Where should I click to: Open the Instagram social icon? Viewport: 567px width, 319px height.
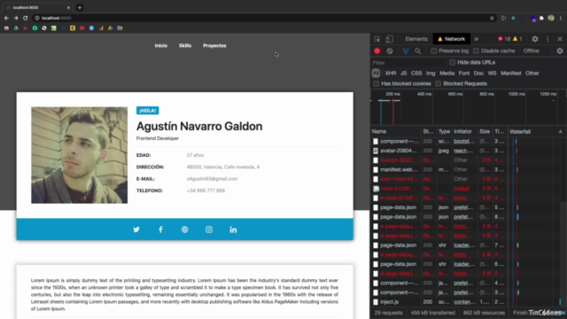coord(209,230)
